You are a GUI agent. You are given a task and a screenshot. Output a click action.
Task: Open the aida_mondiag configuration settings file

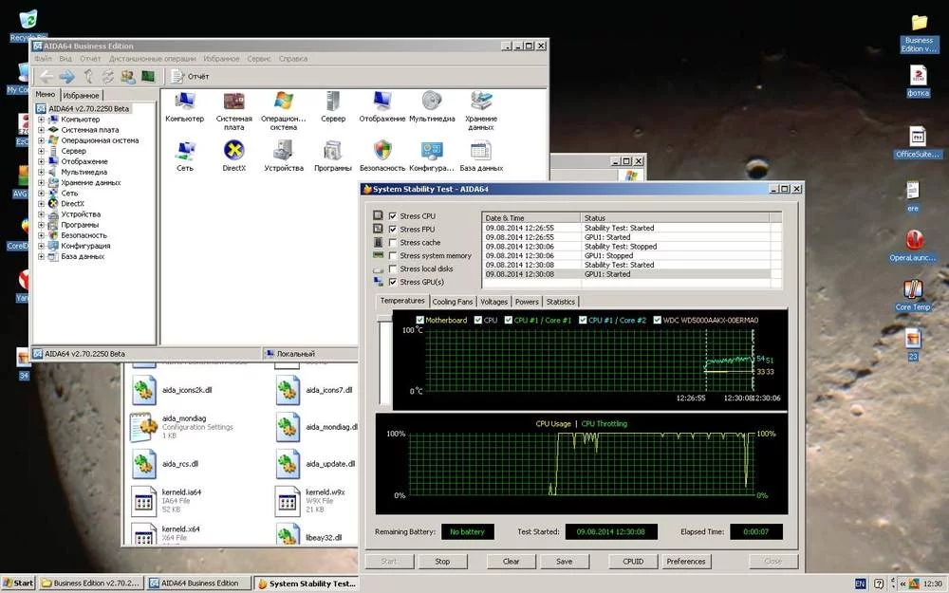tap(142, 426)
